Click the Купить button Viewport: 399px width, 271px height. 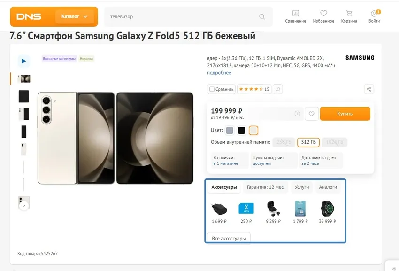pos(345,114)
